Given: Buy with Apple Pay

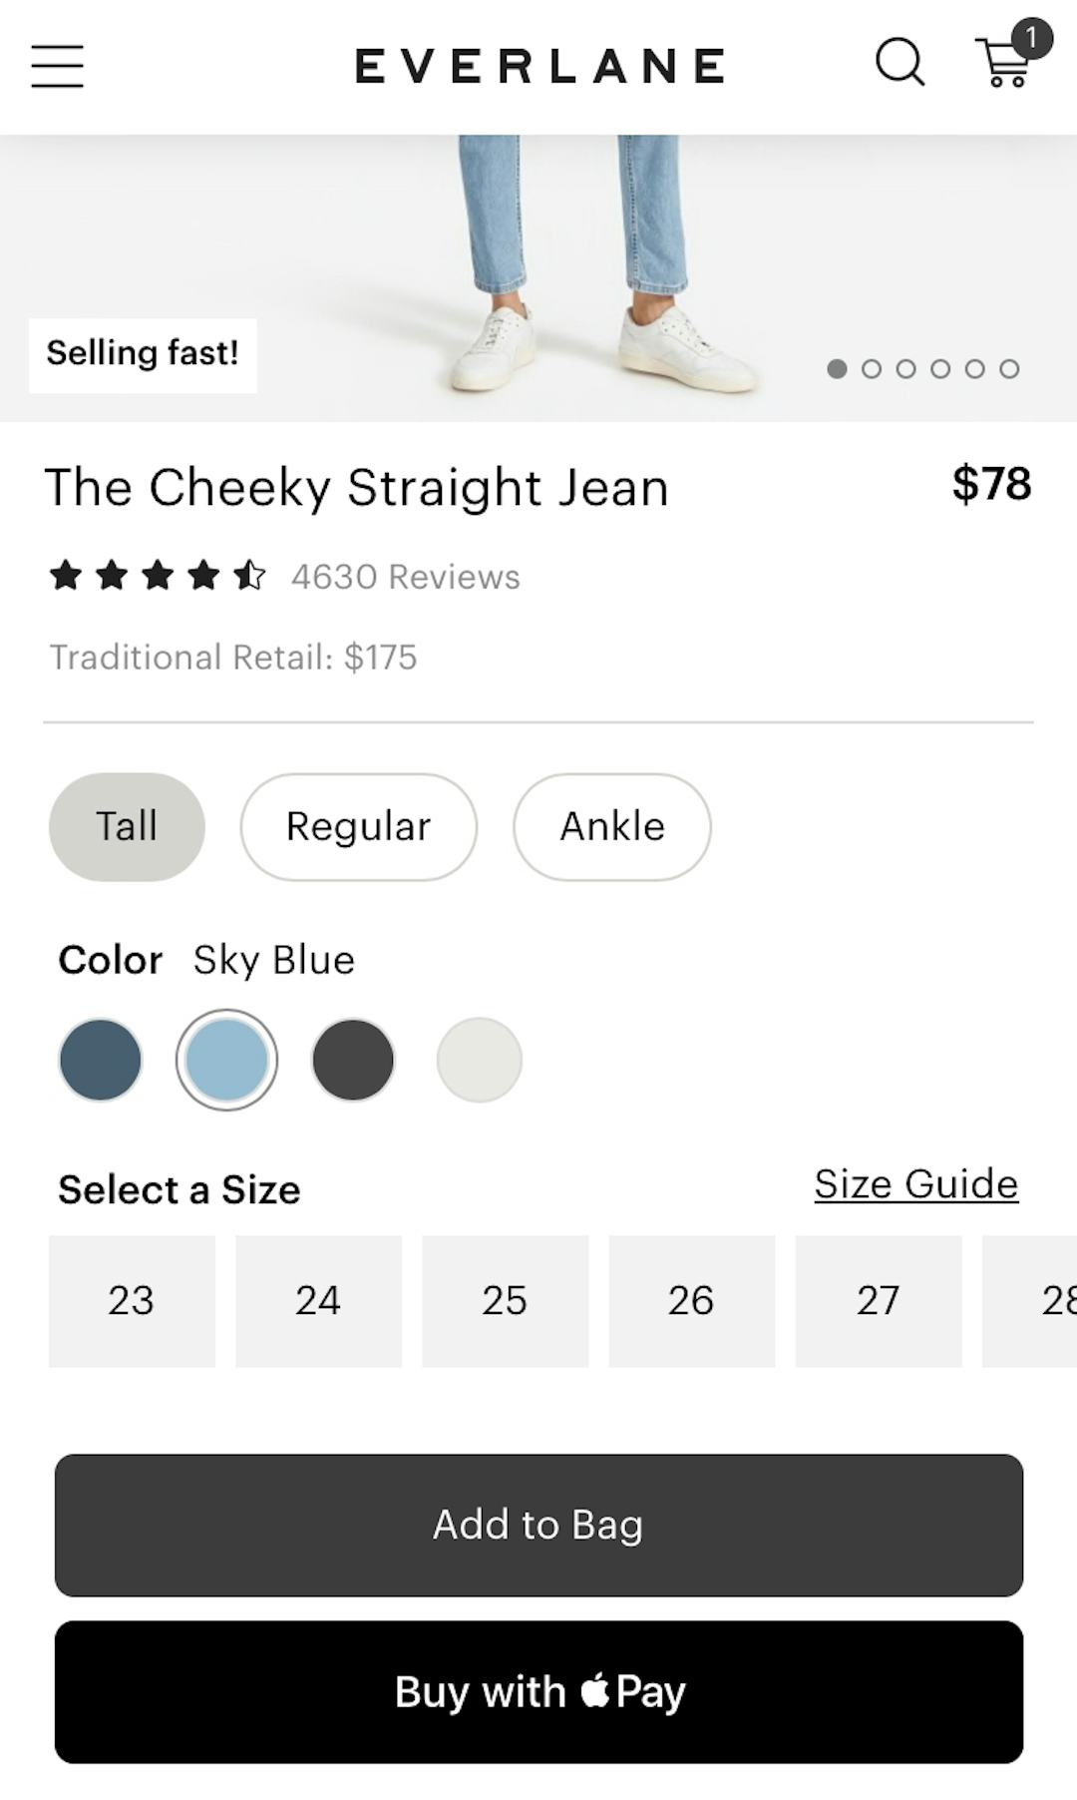Looking at the screenshot, I should pos(538,1690).
